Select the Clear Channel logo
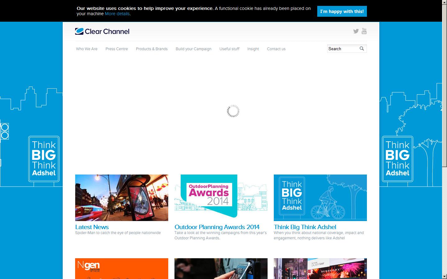Screen dimensions: 447x279 tap(102, 31)
